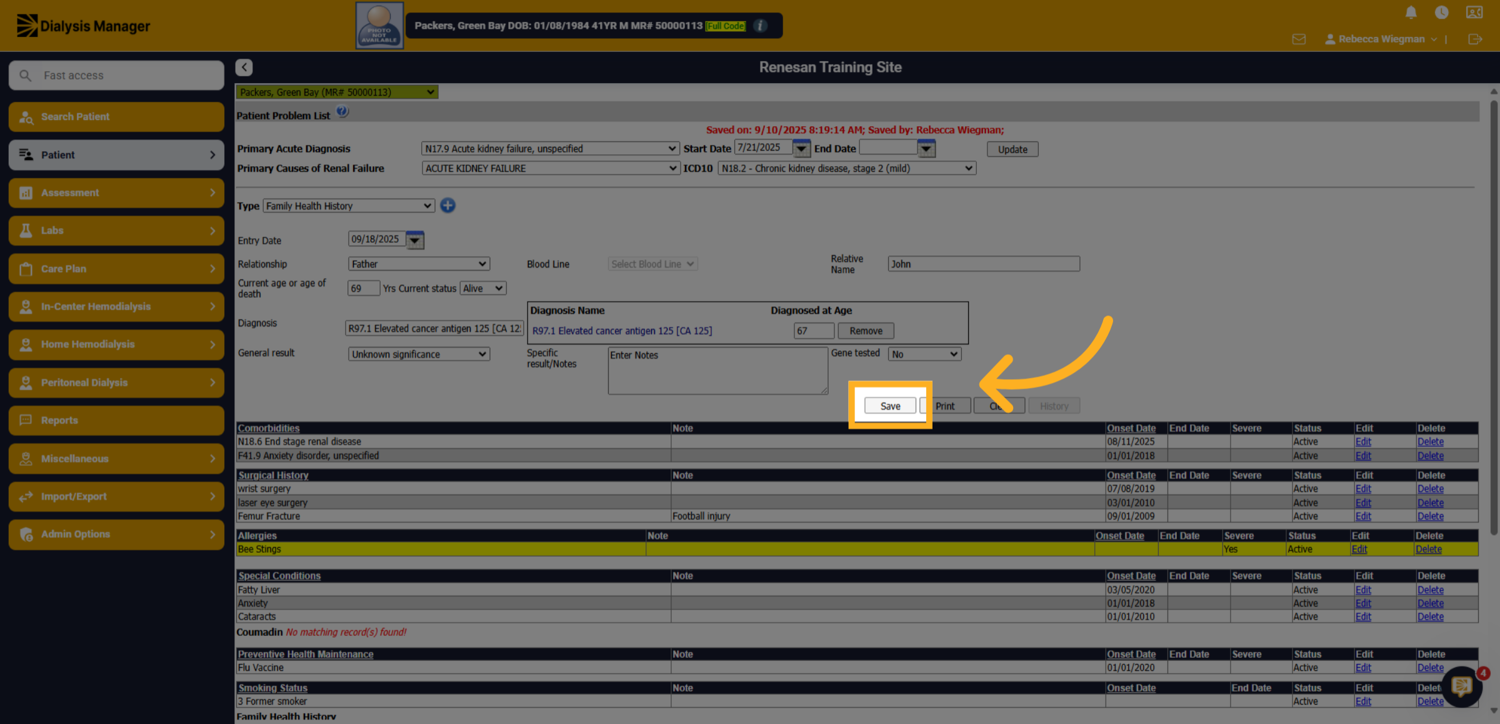1500x724 pixels.
Task: Open the Type Family Health History dropdown
Action: (348, 206)
